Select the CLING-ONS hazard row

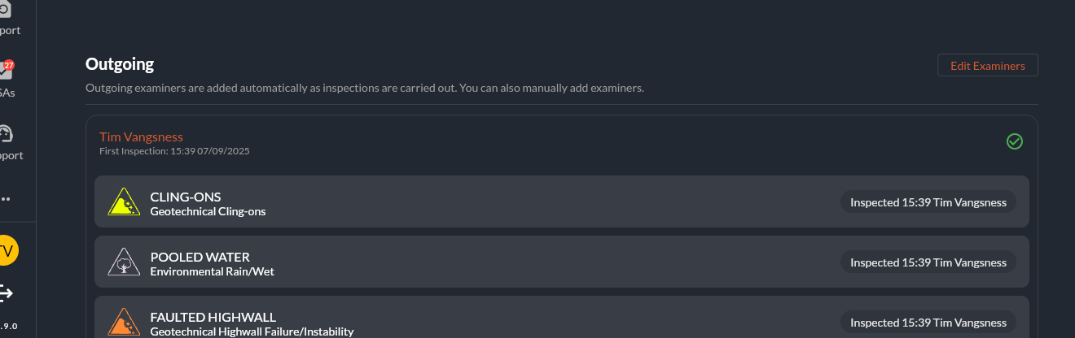pos(562,201)
